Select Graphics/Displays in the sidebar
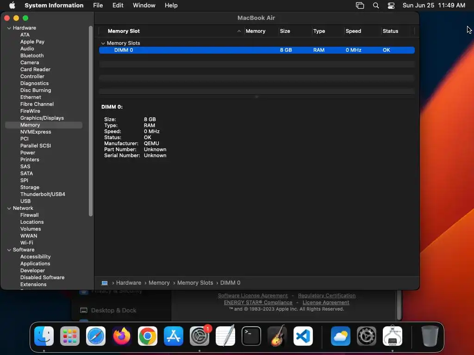This screenshot has width=474, height=355. coord(42,118)
